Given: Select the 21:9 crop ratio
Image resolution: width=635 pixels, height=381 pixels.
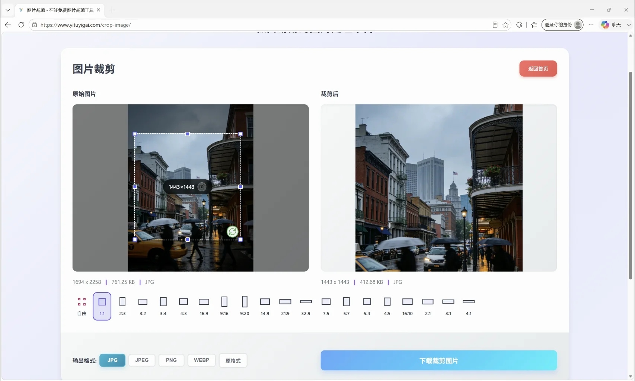Looking at the screenshot, I should [285, 306].
